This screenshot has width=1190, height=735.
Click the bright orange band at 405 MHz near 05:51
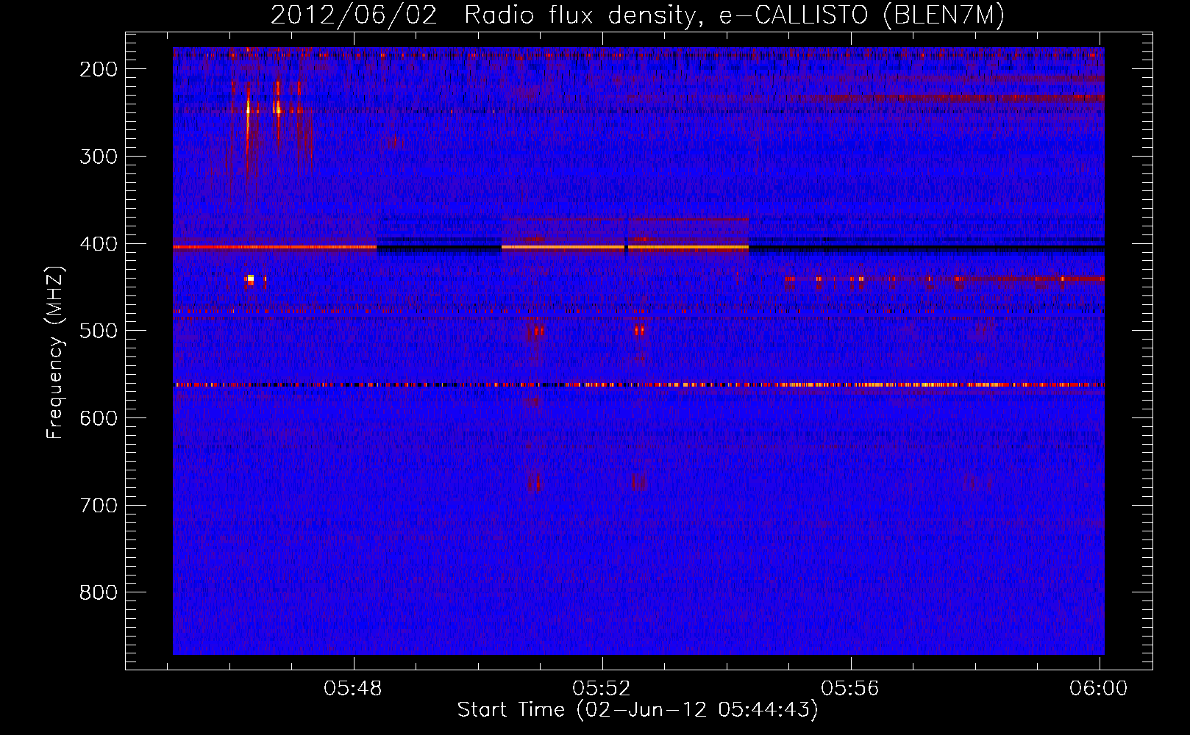[563, 248]
